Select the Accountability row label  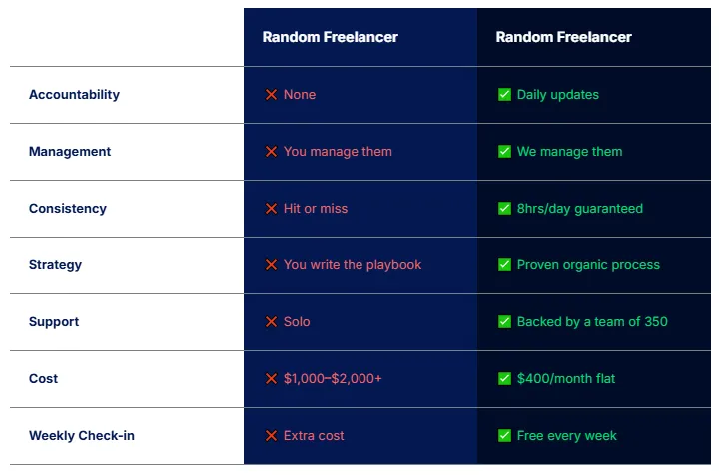click(x=74, y=95)
